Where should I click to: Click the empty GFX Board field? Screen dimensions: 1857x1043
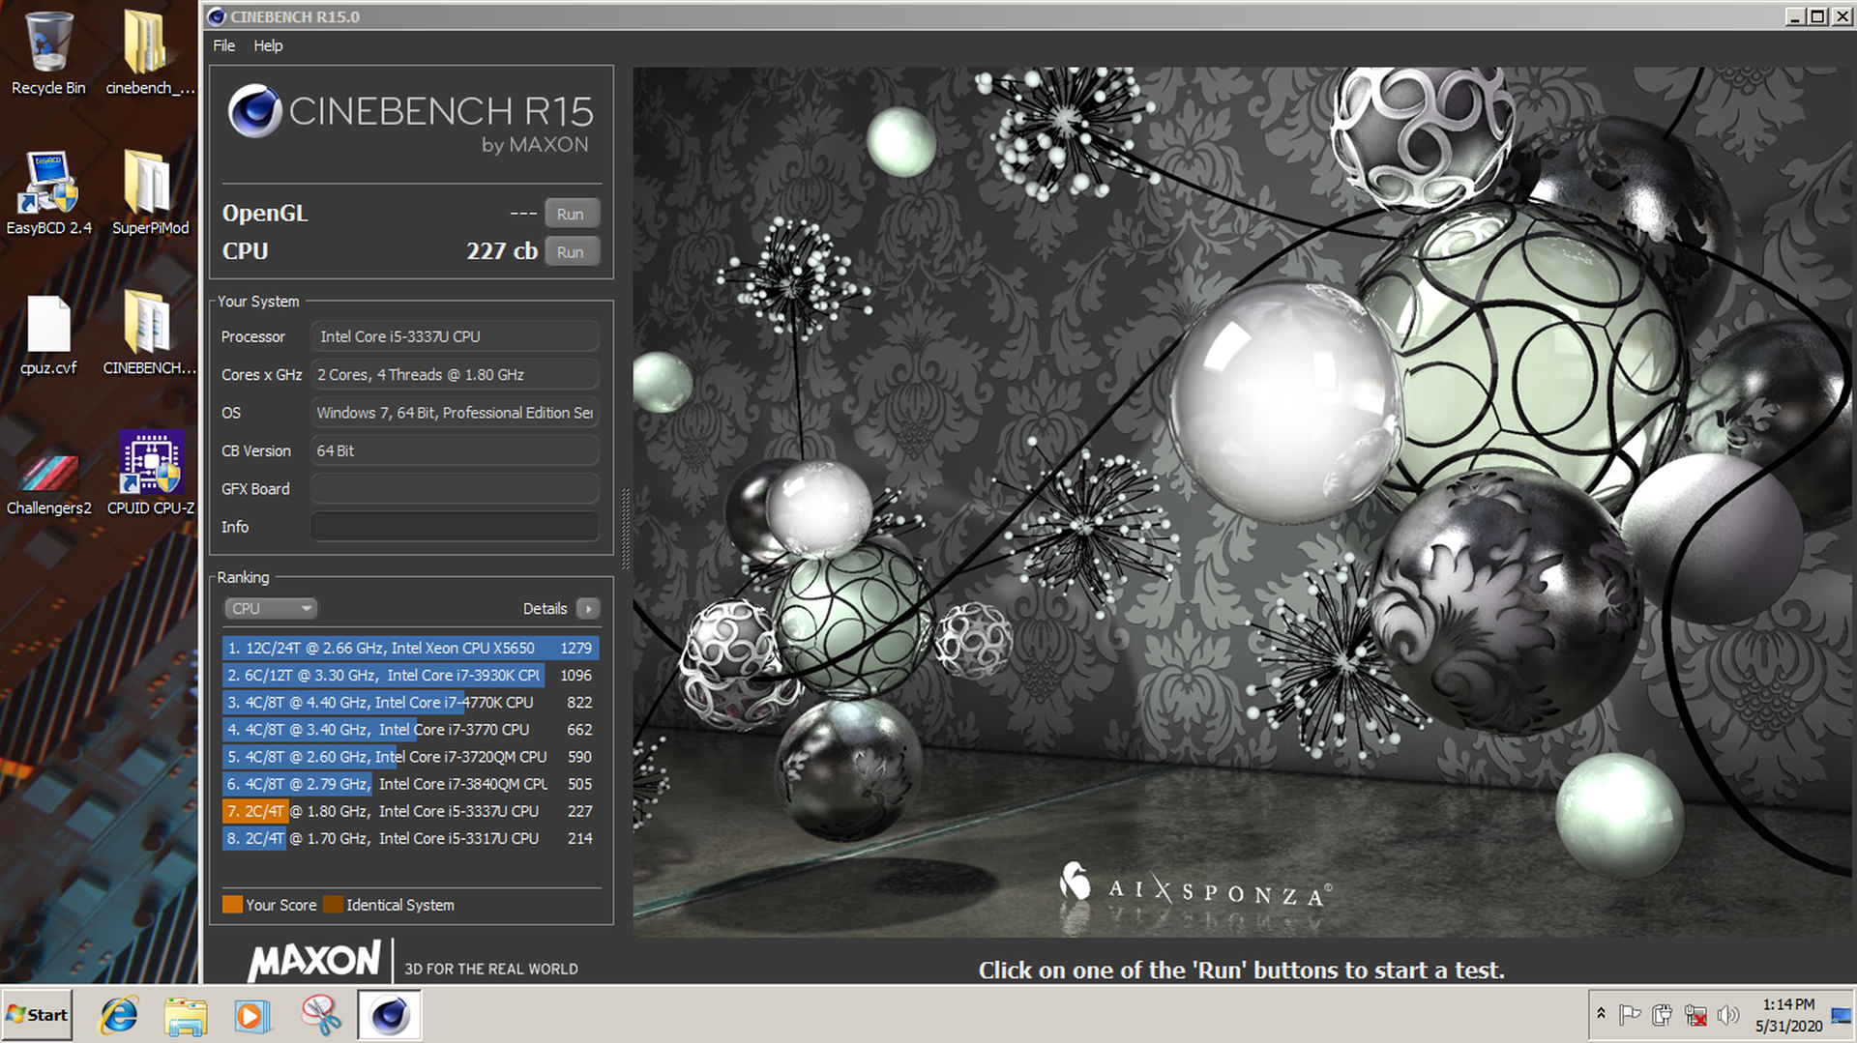(x=455, y=489)
